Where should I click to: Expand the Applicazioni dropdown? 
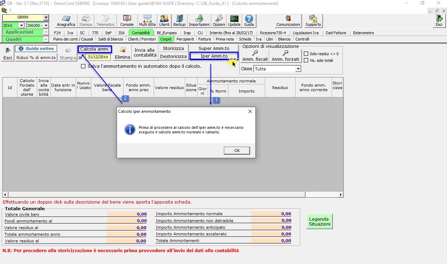click(x=46, y=32)
